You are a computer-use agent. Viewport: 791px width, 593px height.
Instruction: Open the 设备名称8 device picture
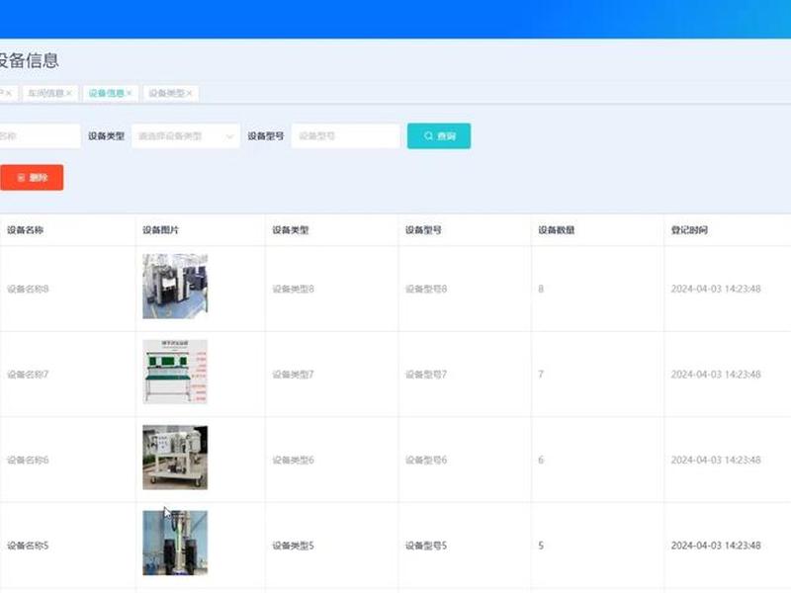175,287
